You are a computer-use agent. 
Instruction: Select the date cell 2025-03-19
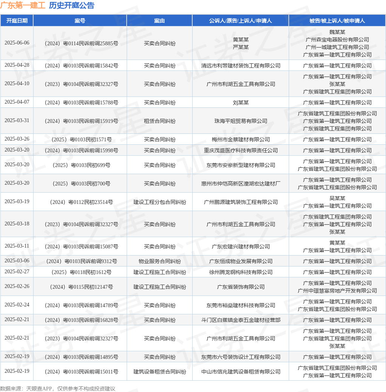pyautogui.click(x=17, y=202)
